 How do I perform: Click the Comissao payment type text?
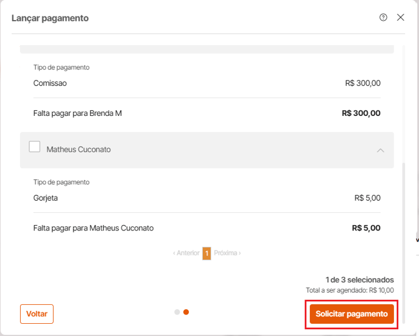coord(50,83)
